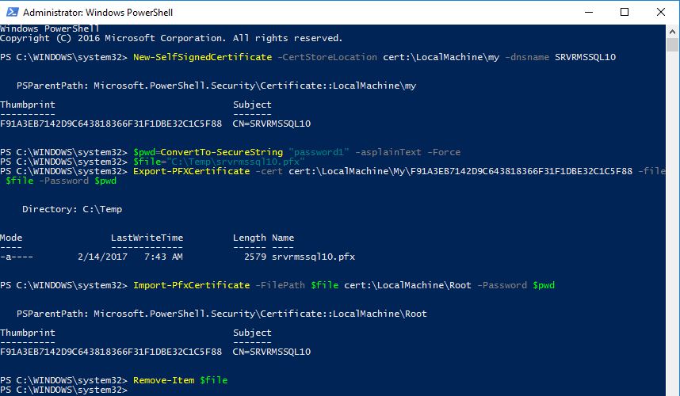Click cert:\LocalMachine\Root in the import command
The width and height of the screenshot is (680, 396).
click(407, 286)
